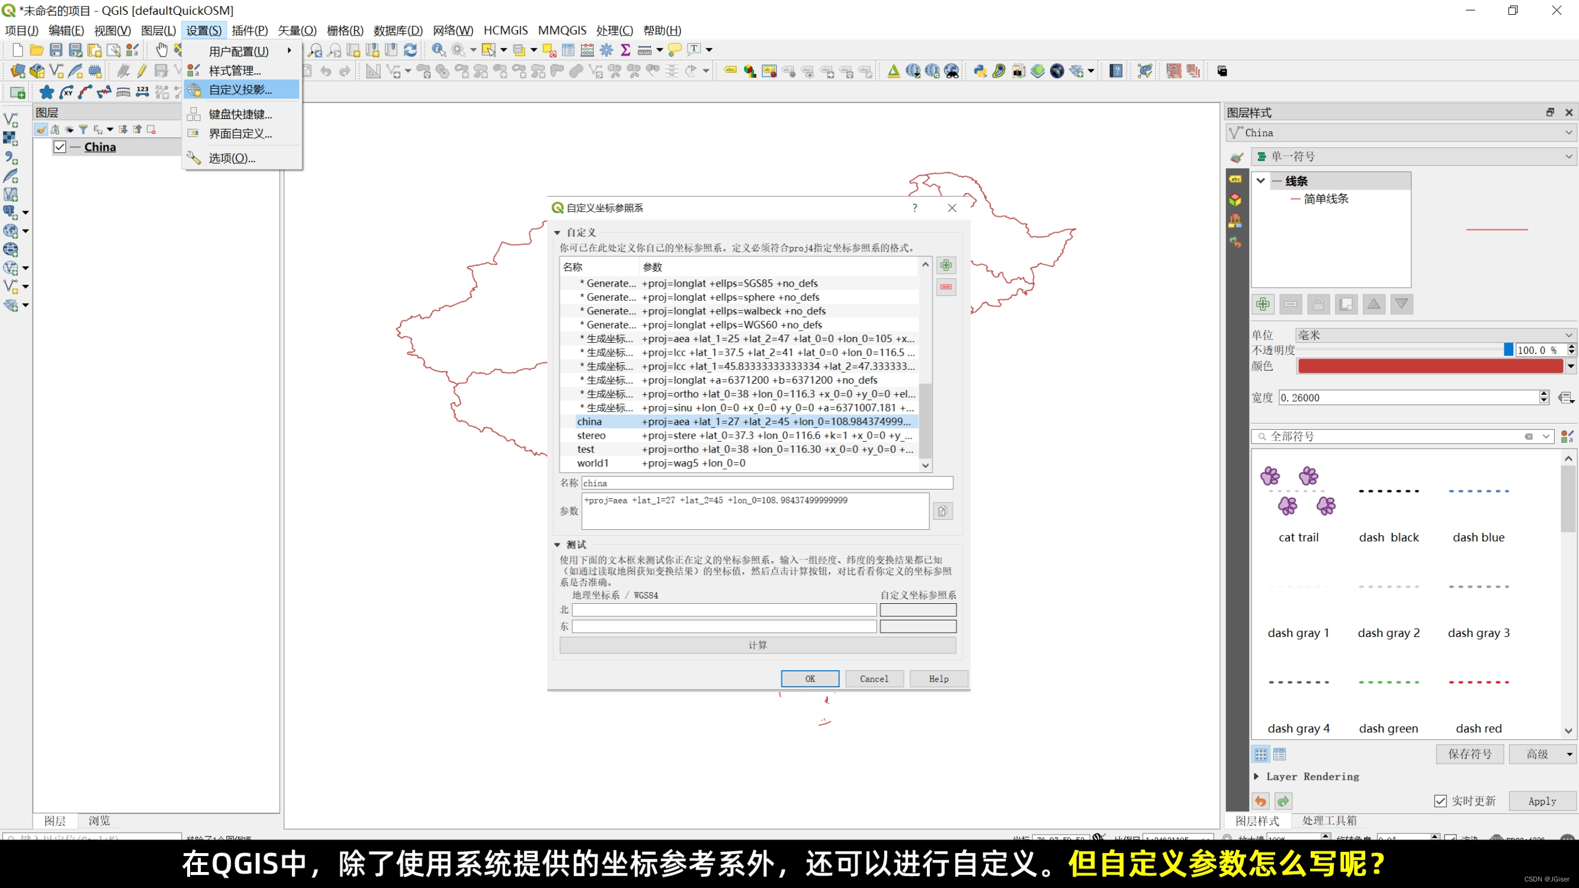Remove the selected CRS with red minus
1579x888 pixels.
(946, 287)
